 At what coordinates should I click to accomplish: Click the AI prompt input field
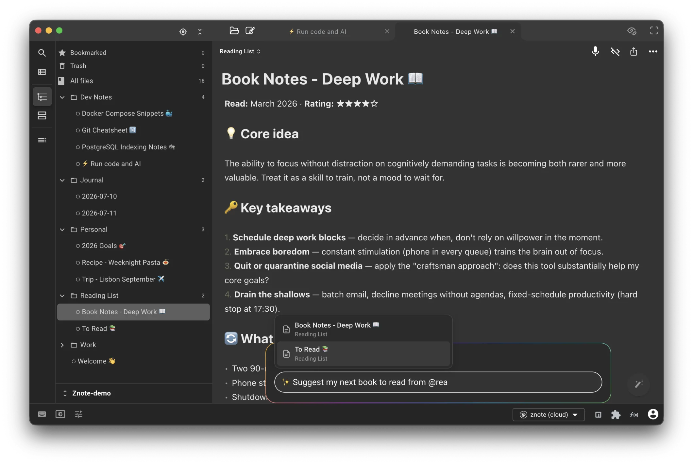pyautogui.click(x=438, y=382)
